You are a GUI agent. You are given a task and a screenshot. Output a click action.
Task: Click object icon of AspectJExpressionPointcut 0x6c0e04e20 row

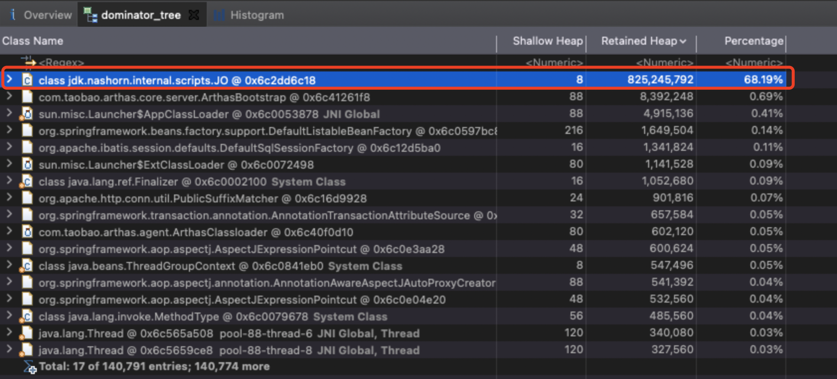[x=27, y=299]
